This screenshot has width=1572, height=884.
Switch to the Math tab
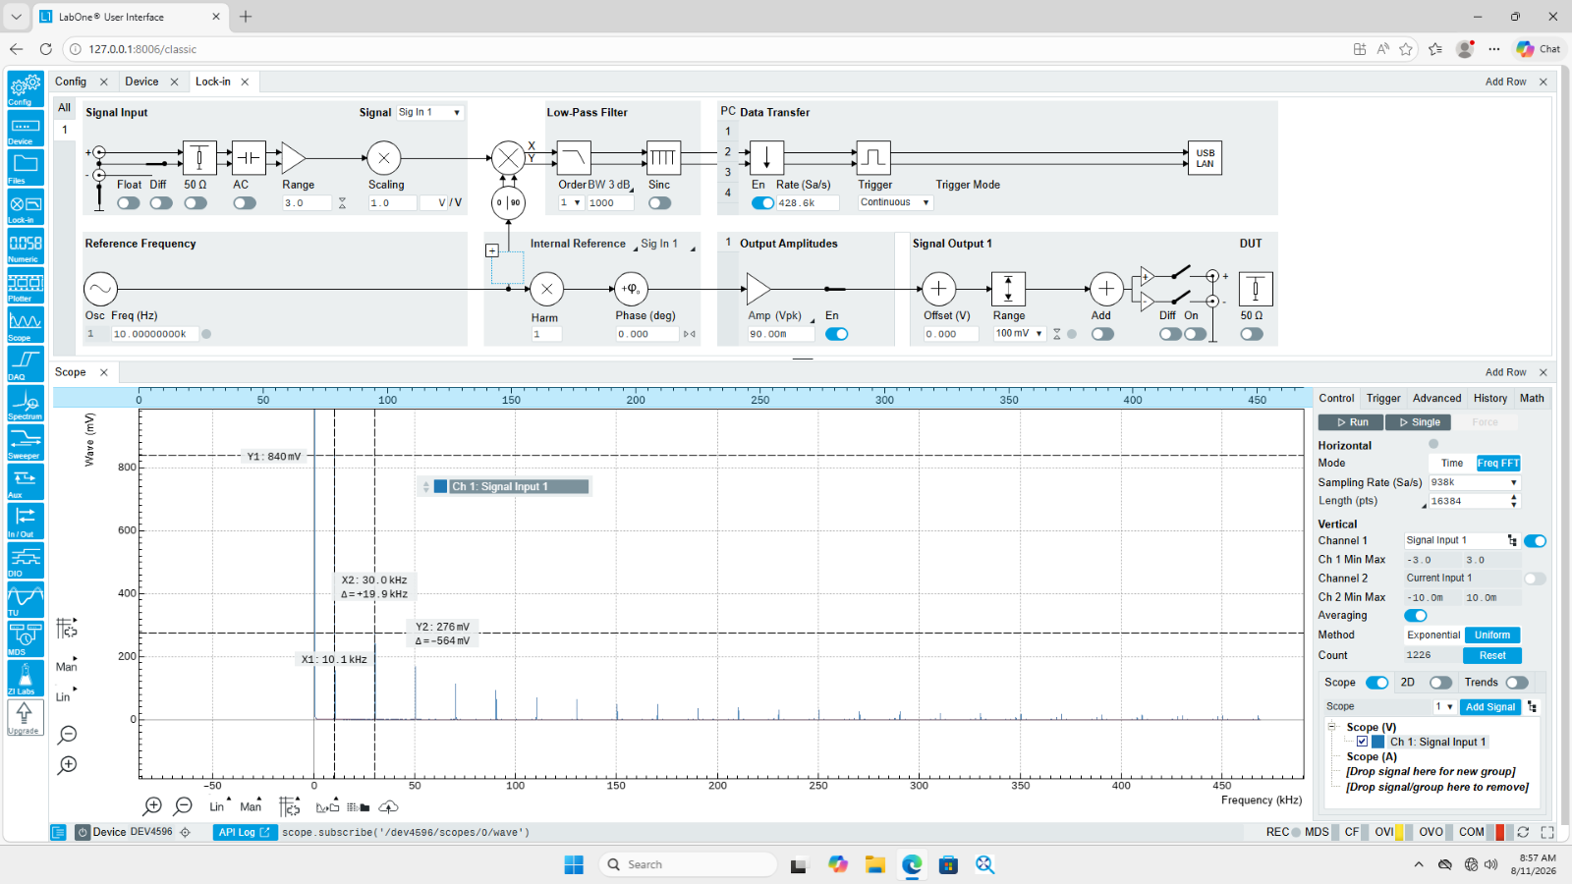tap(1532, 399)
